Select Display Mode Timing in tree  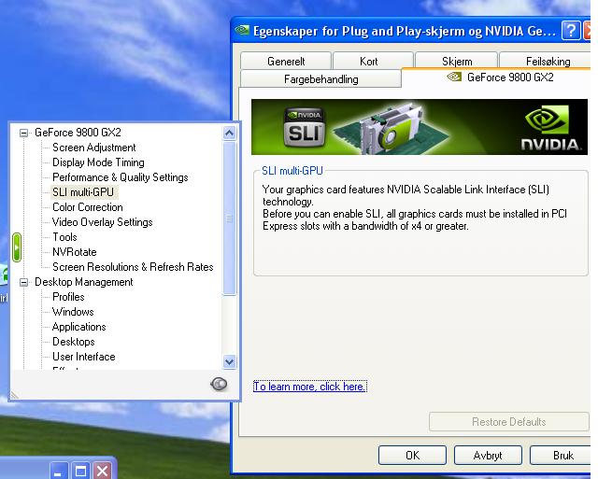coord(98,162)
